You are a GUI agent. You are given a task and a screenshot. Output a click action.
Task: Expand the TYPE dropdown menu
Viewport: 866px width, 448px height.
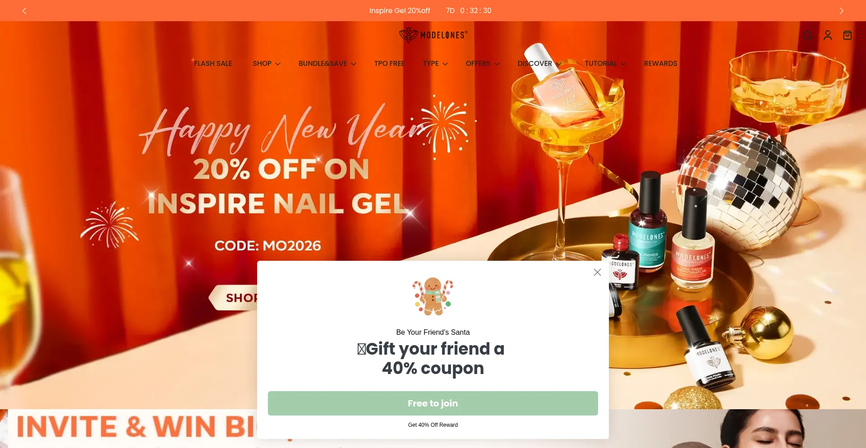click(x=435, y=64)
